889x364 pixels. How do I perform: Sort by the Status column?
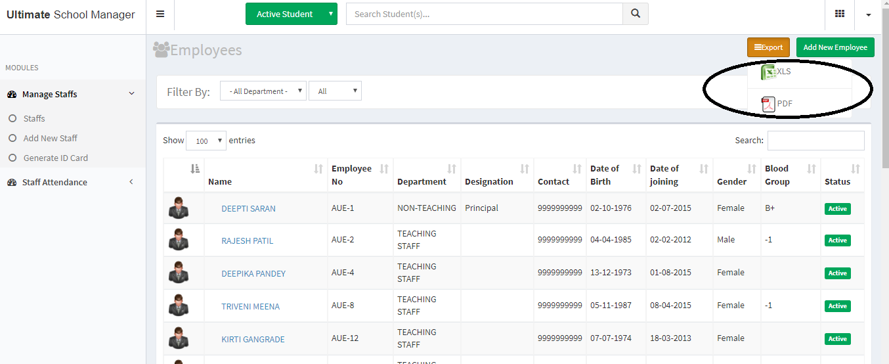tap(842, 175)
